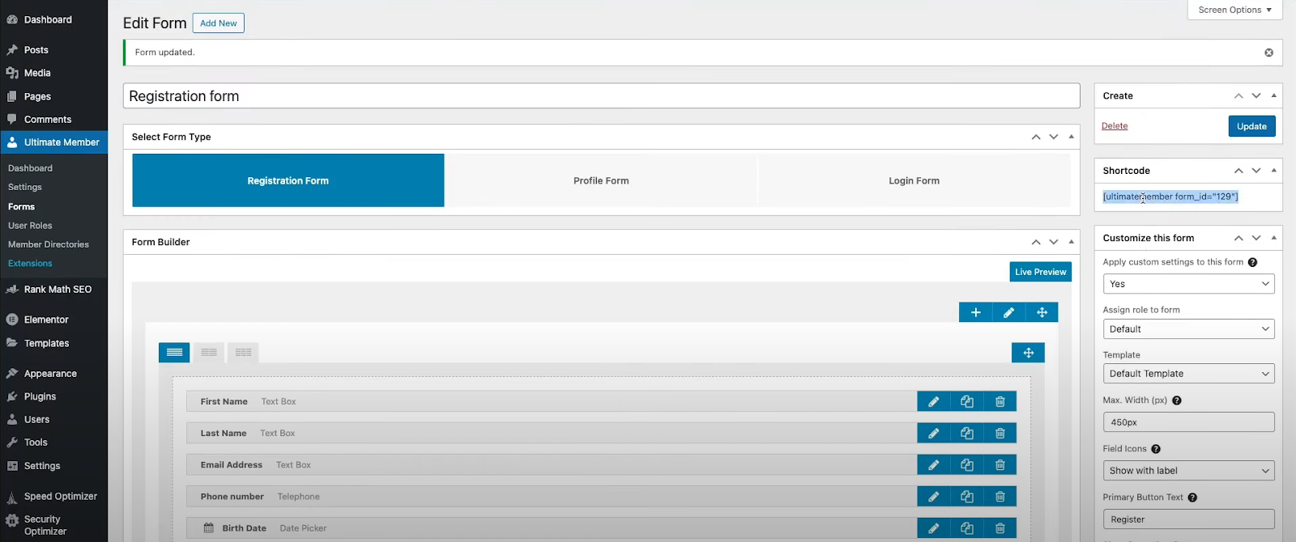Click the Max. Width input field
Screen dimensions: 1296x542
(1188, 422)
